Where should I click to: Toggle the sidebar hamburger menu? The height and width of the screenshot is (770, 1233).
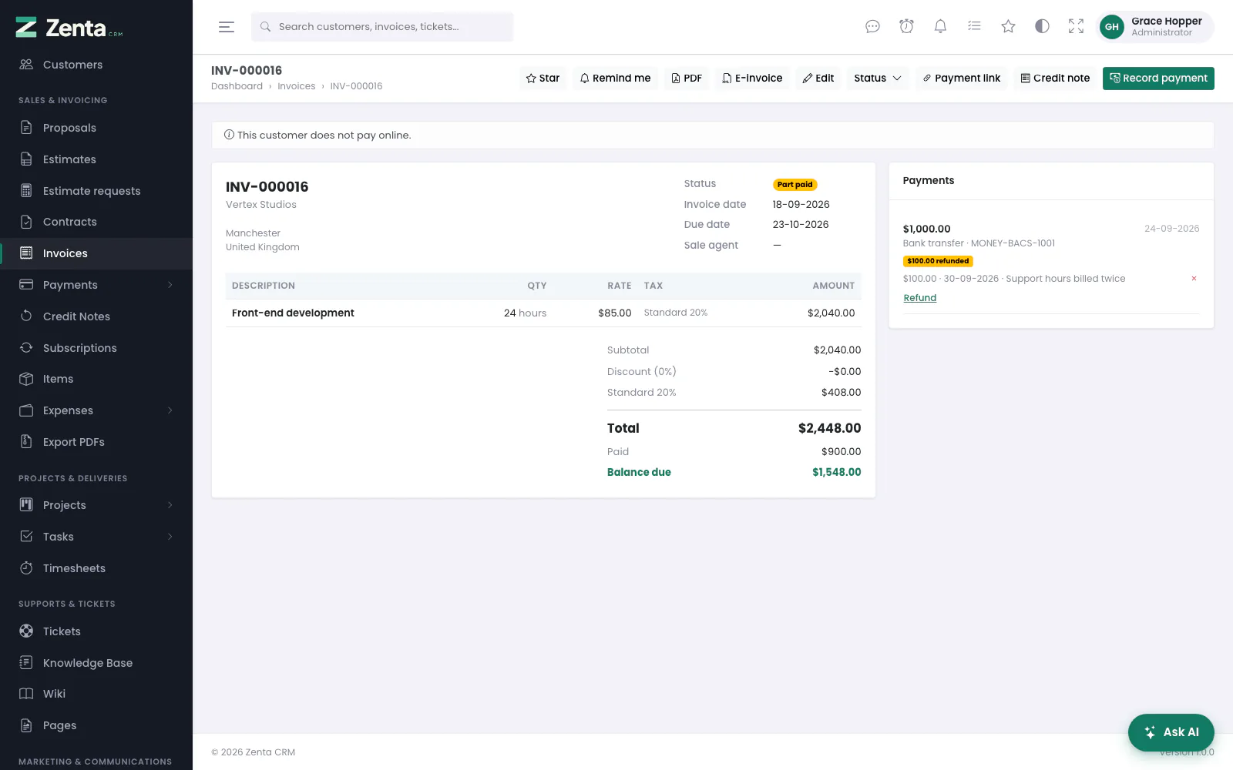click(x=227, y=27)
